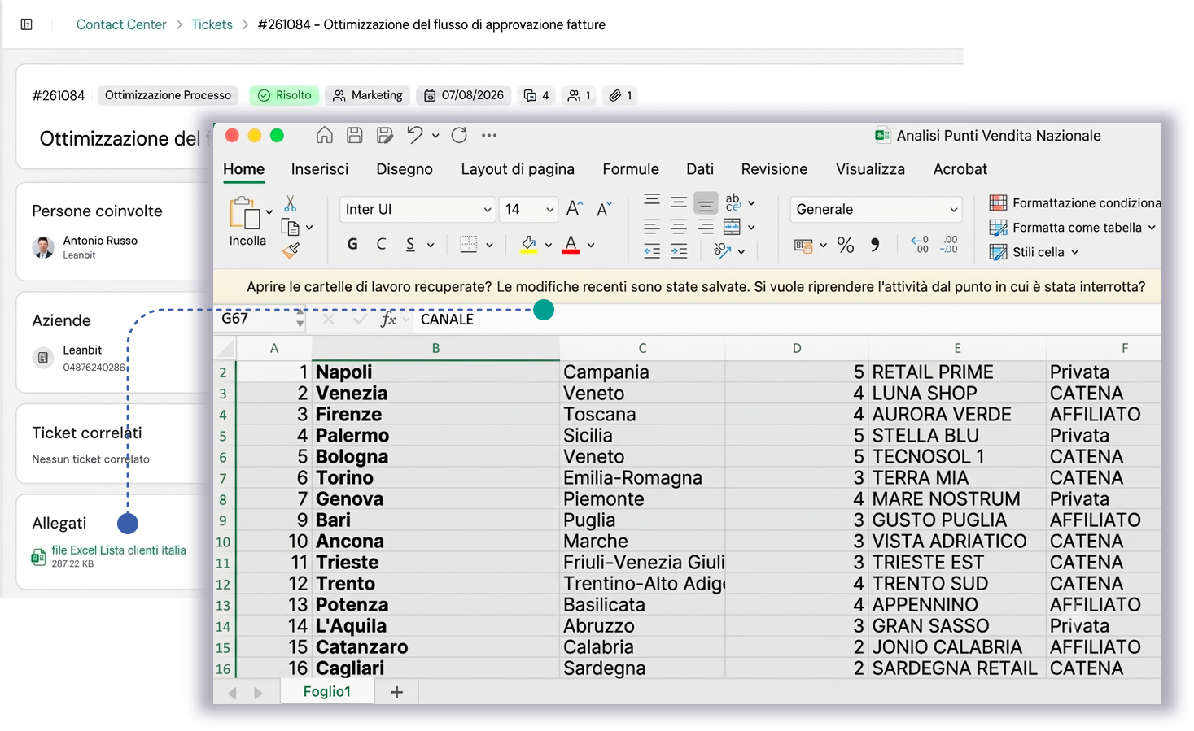Click the wrap text 'ab' icon

pyautogui.click(x=733, y=202)
